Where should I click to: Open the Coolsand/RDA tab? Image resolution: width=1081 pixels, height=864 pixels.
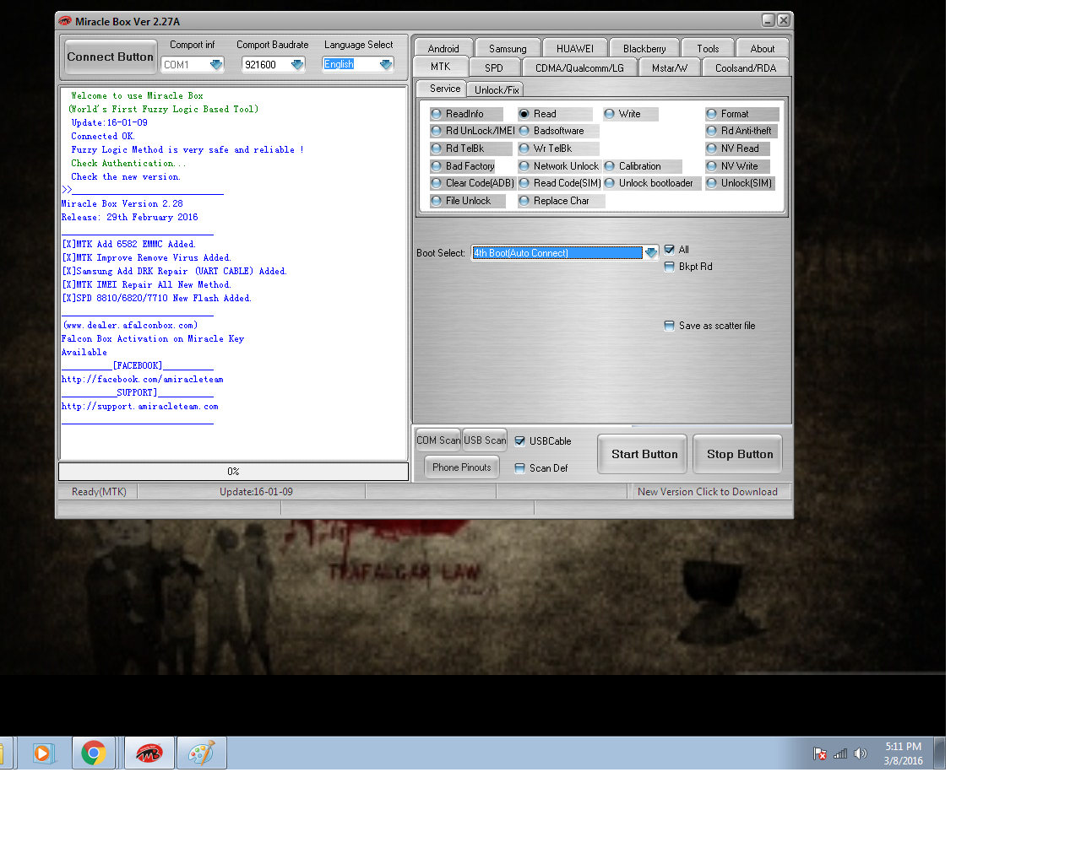point(746,67)
